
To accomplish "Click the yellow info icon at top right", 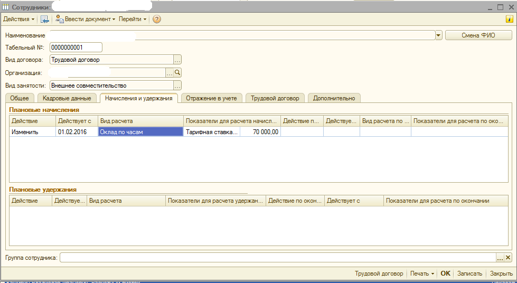I will 510,20.
